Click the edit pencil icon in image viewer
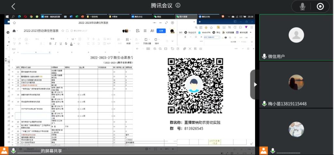Image resolution: width=334 pixels, height=155 pixels. [x=178, y=49]
